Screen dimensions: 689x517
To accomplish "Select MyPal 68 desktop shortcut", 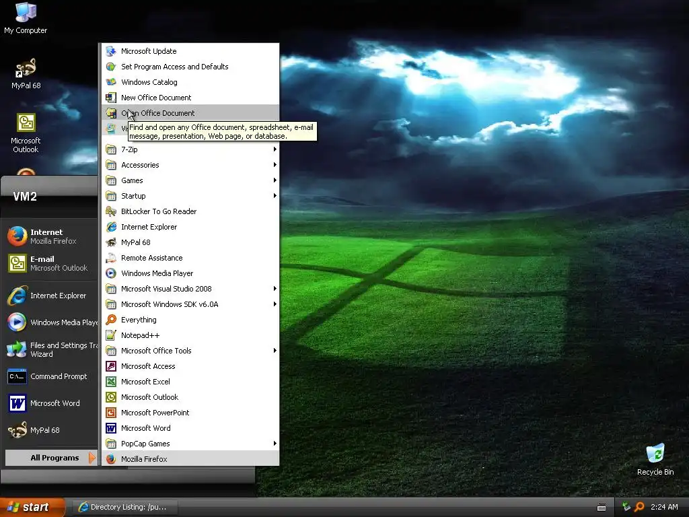I will (x=26, y=74).
